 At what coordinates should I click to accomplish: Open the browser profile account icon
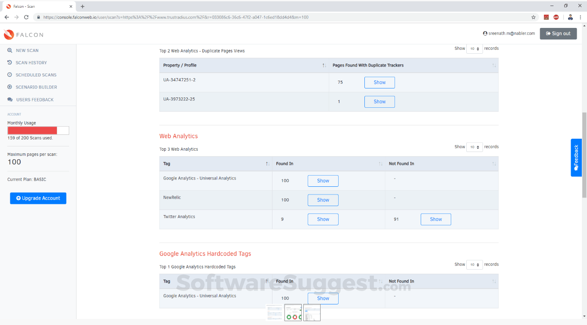570,18
